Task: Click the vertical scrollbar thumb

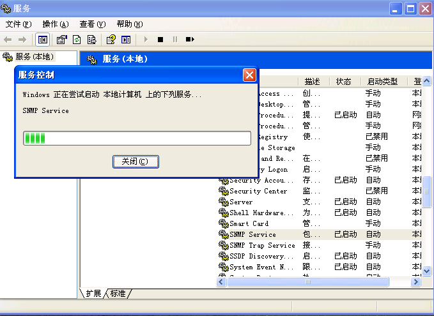Action: (x=426, y=192)
